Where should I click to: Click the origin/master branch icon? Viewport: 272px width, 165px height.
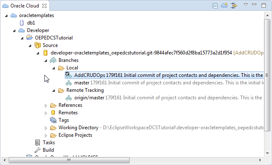click(x=69, y=98)
